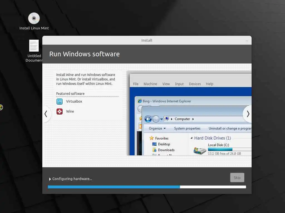Click the Configuring hardware... status text

(72, 179)
